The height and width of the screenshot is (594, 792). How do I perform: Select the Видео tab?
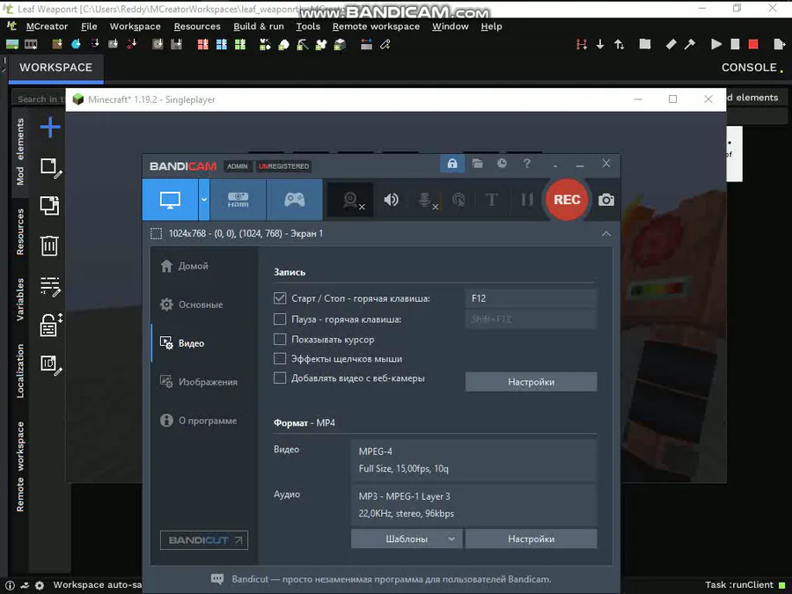pos(182,343)
